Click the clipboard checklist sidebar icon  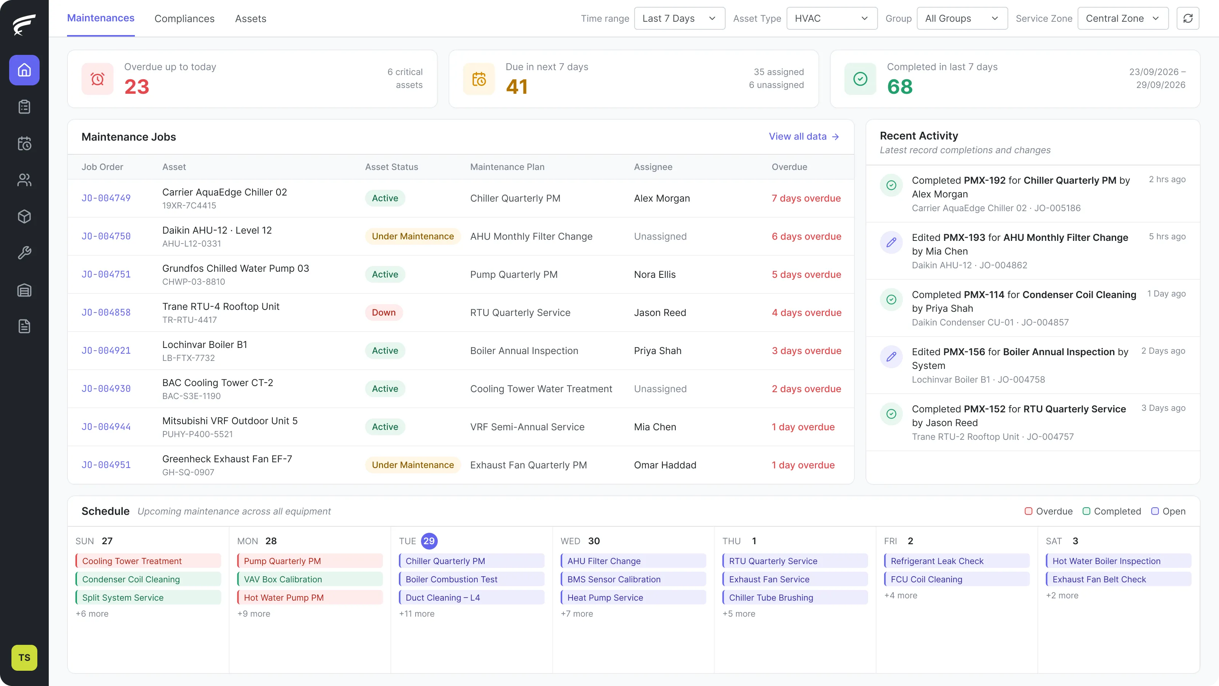click(x=24, y=107)
